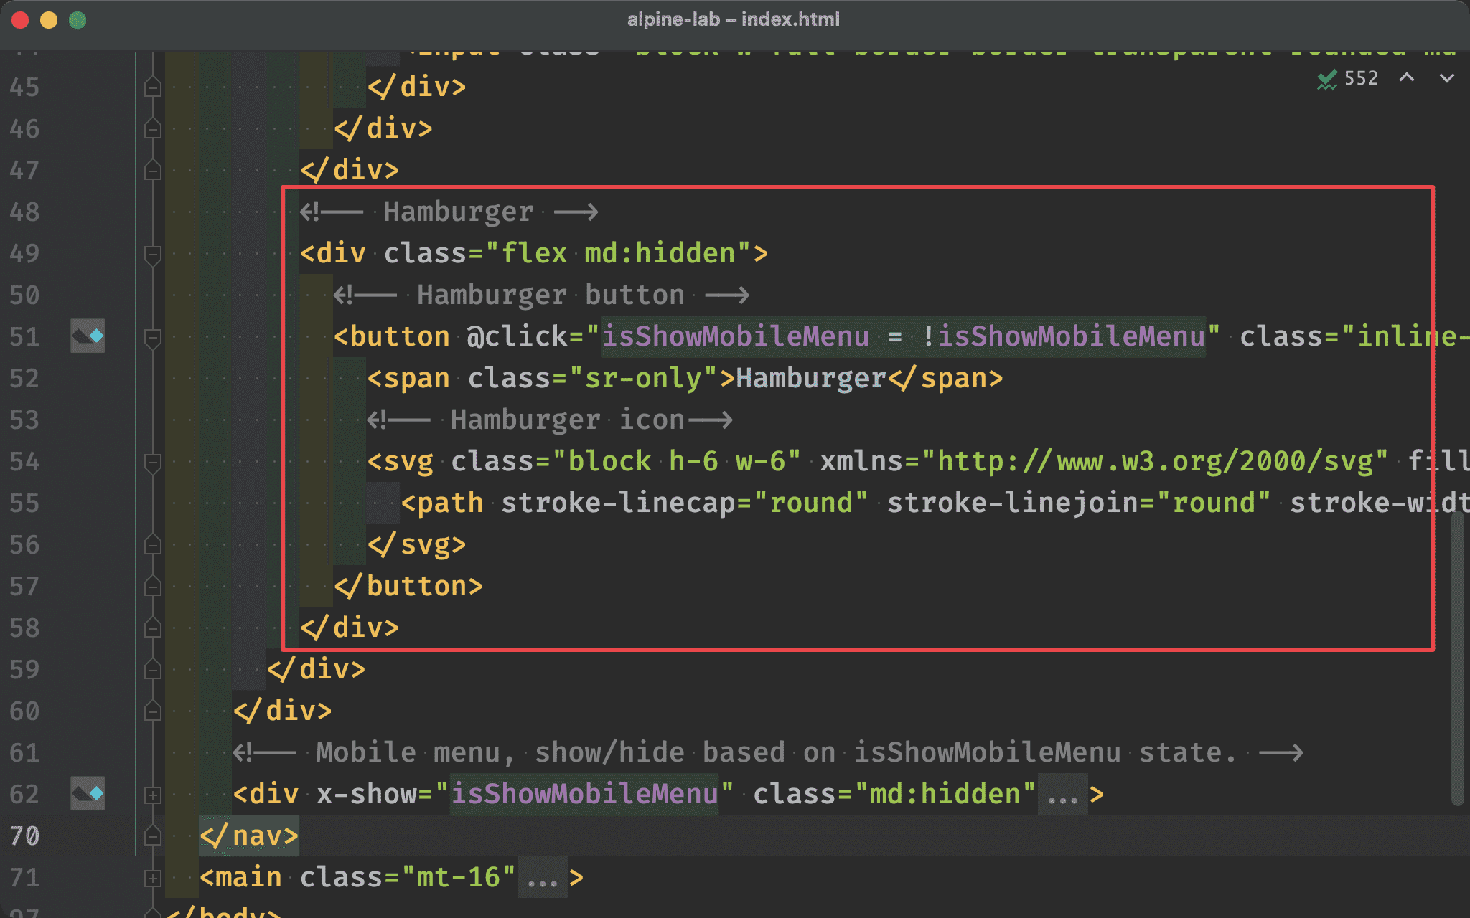Click the "md:hidden" class on line 62
1470x918 pixels.
click(x=945, y=795)
